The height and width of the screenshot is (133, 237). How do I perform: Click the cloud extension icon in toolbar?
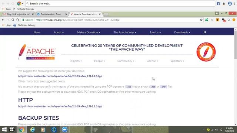[x=212, y=20]
